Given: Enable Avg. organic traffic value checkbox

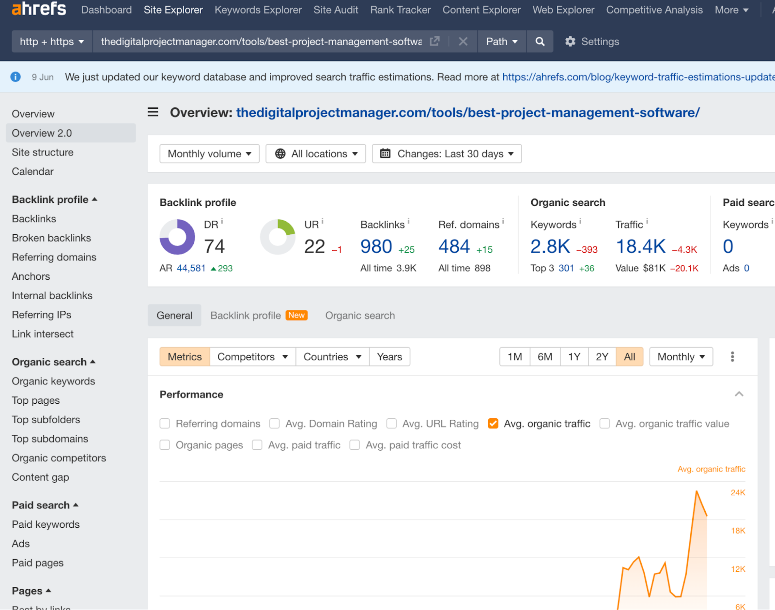Looking at the screenshot, I should 604,424.
